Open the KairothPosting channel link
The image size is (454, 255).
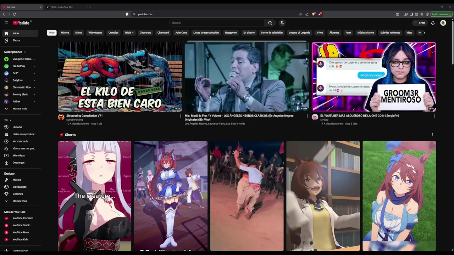click(x=74, y=120)
